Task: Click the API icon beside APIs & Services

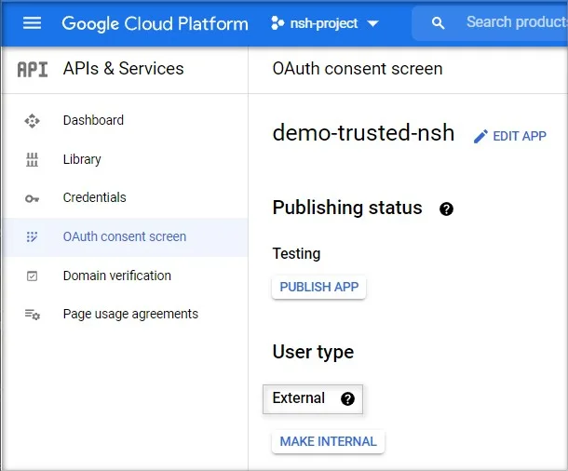Action: [33, 69]
